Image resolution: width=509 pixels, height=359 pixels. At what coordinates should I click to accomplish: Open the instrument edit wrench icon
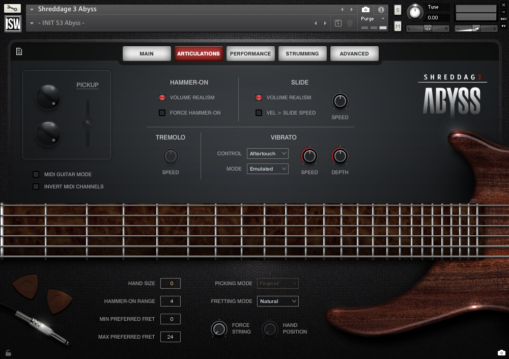click(12, 8)
